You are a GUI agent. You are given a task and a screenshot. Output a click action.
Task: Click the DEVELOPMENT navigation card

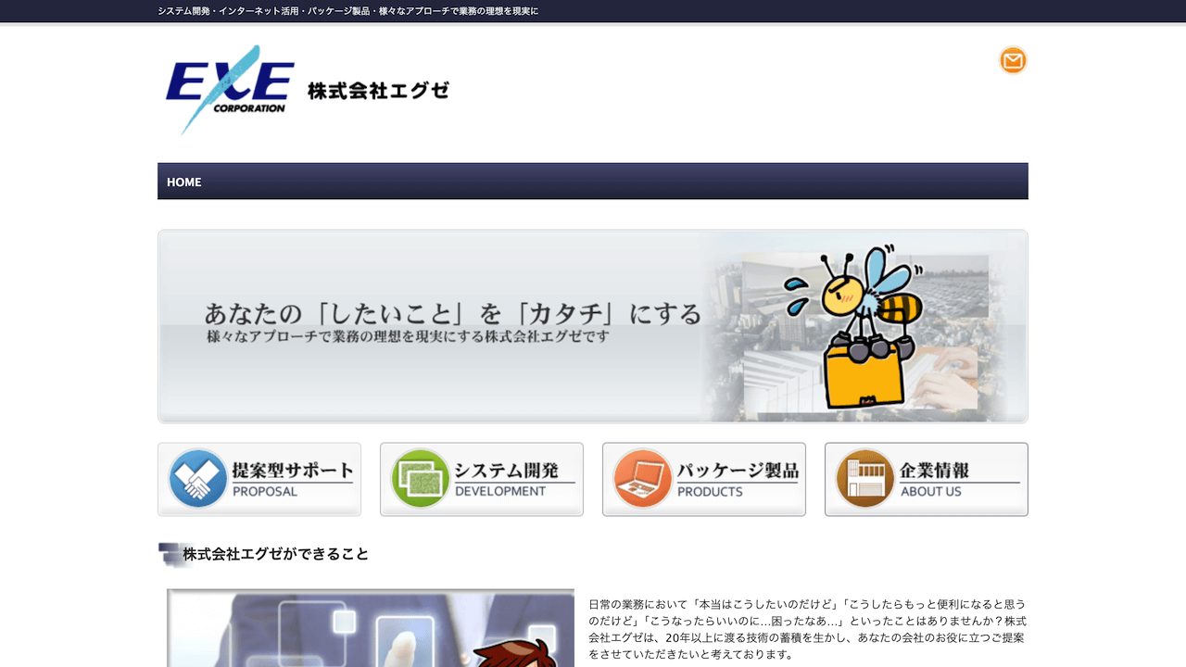[482, 480]
